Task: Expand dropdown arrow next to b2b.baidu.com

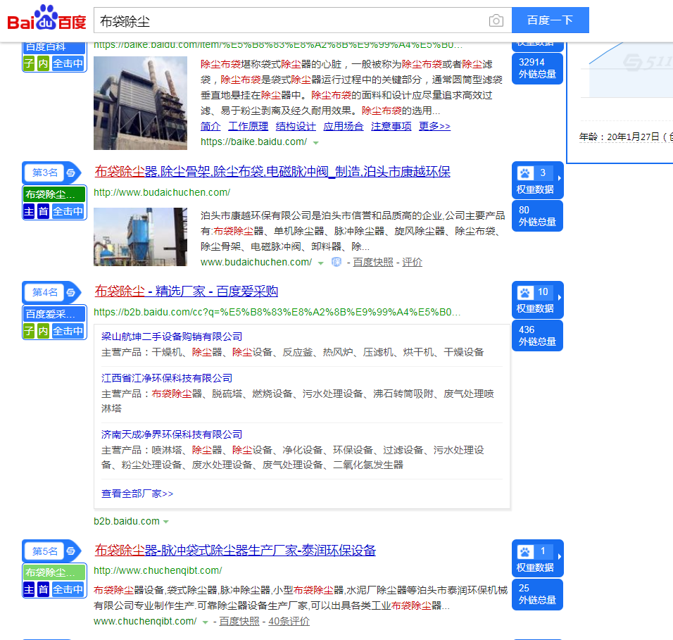Action: point(165,522)
